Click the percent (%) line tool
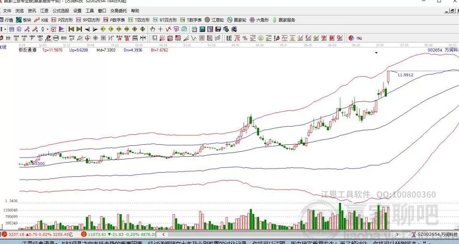 pos(245,38)
